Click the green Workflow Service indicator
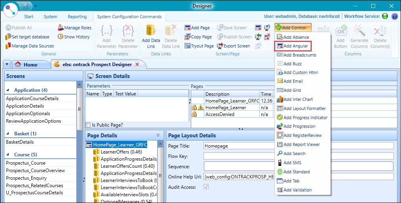This screenshot has width=401, height=203. point(385,16)
